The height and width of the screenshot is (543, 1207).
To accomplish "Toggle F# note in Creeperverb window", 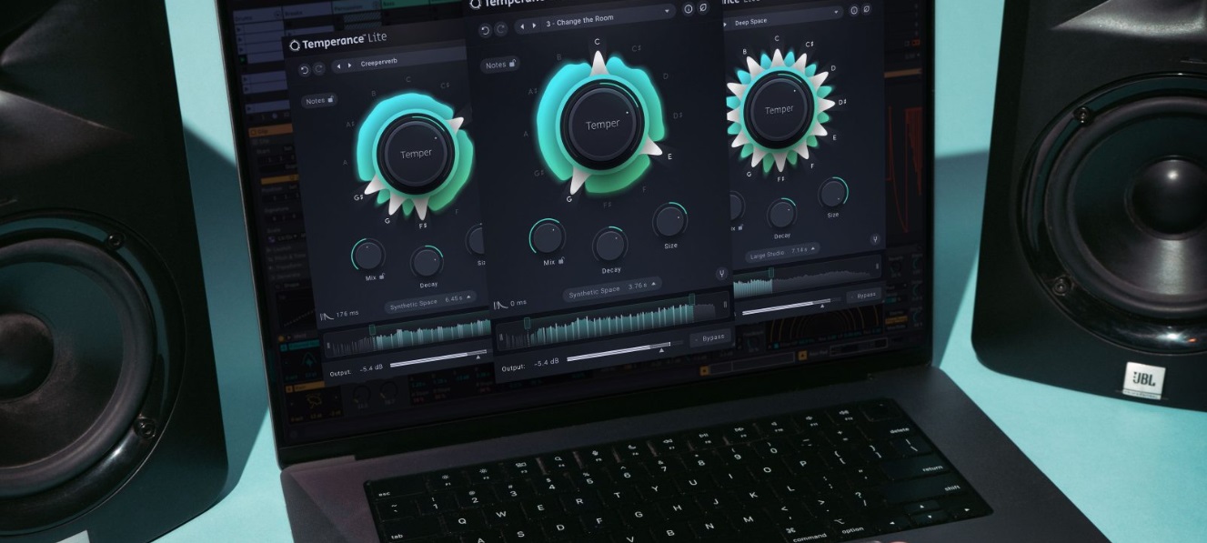I will pos(423,225).
